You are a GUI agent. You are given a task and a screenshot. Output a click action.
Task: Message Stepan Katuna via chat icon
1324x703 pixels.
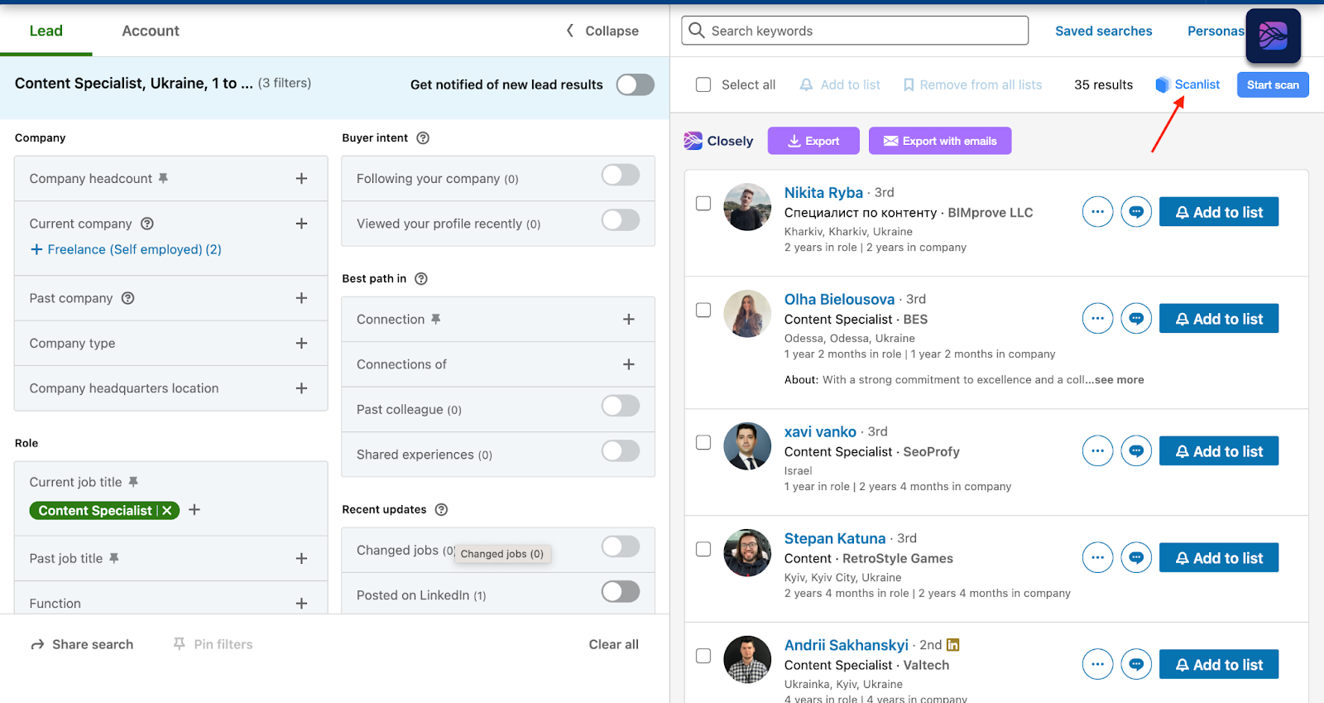[1136, 558]
